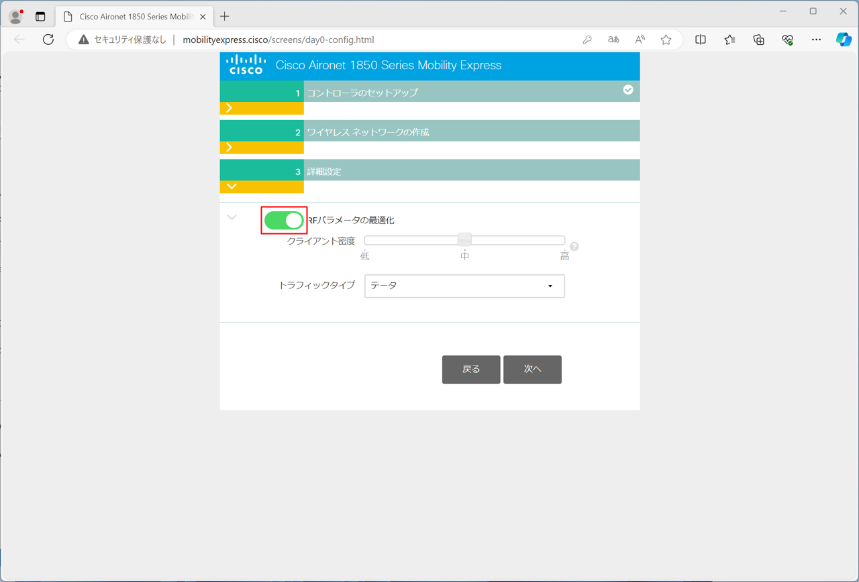Collapse step 3 advanced settings chevron
This screenshot has height=582, width=859.
pos(232,186)
